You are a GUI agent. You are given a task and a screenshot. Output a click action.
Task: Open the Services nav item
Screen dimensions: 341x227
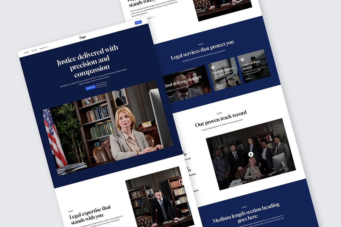[x=34, y=50]
